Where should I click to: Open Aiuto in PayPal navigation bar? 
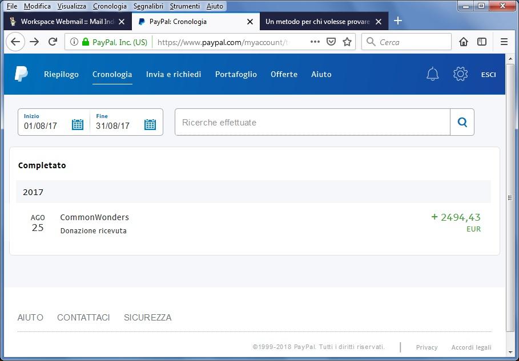click(x=321, y=74)
